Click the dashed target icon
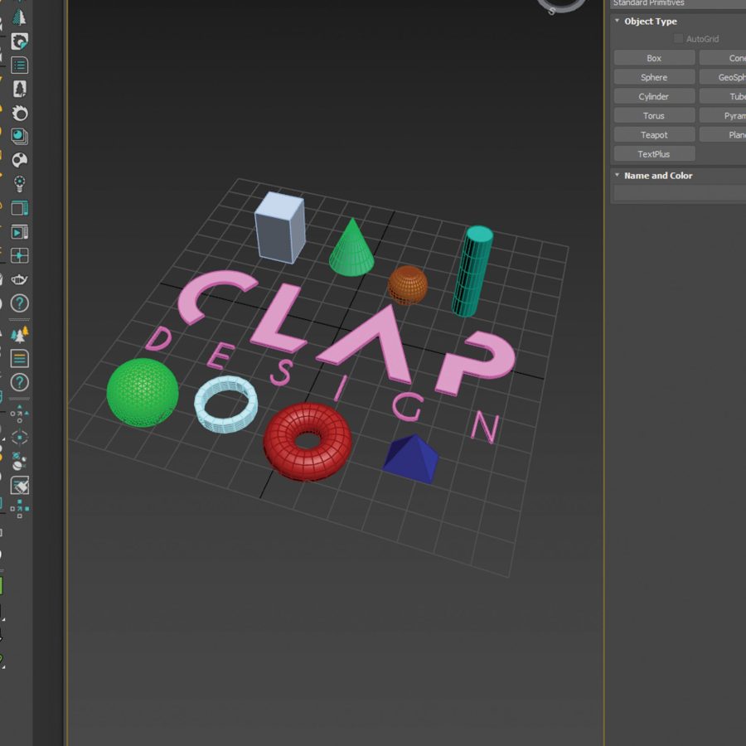 click(x=20, y=437)
